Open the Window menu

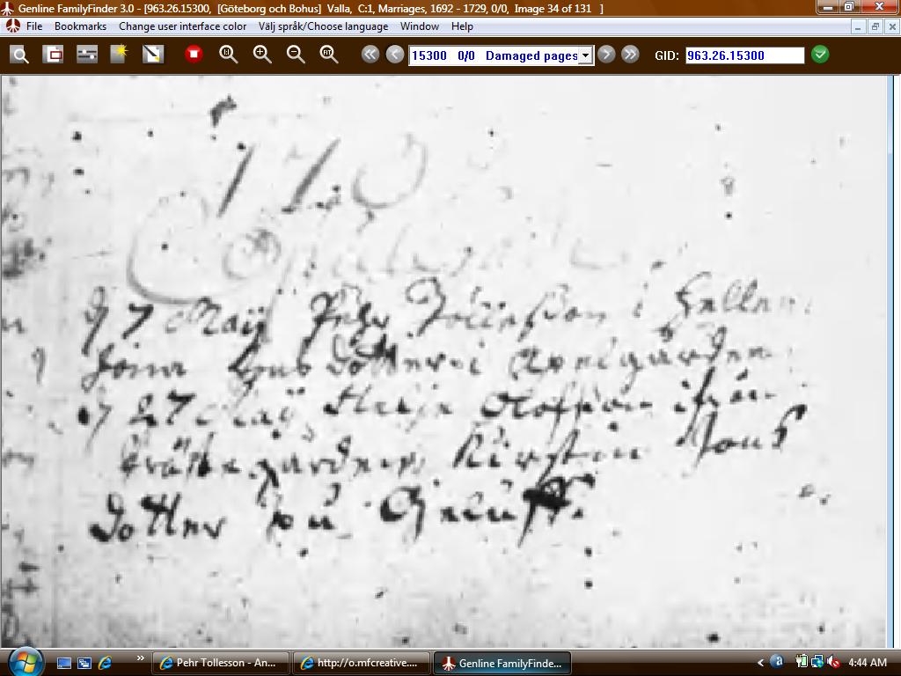point(420,26)
